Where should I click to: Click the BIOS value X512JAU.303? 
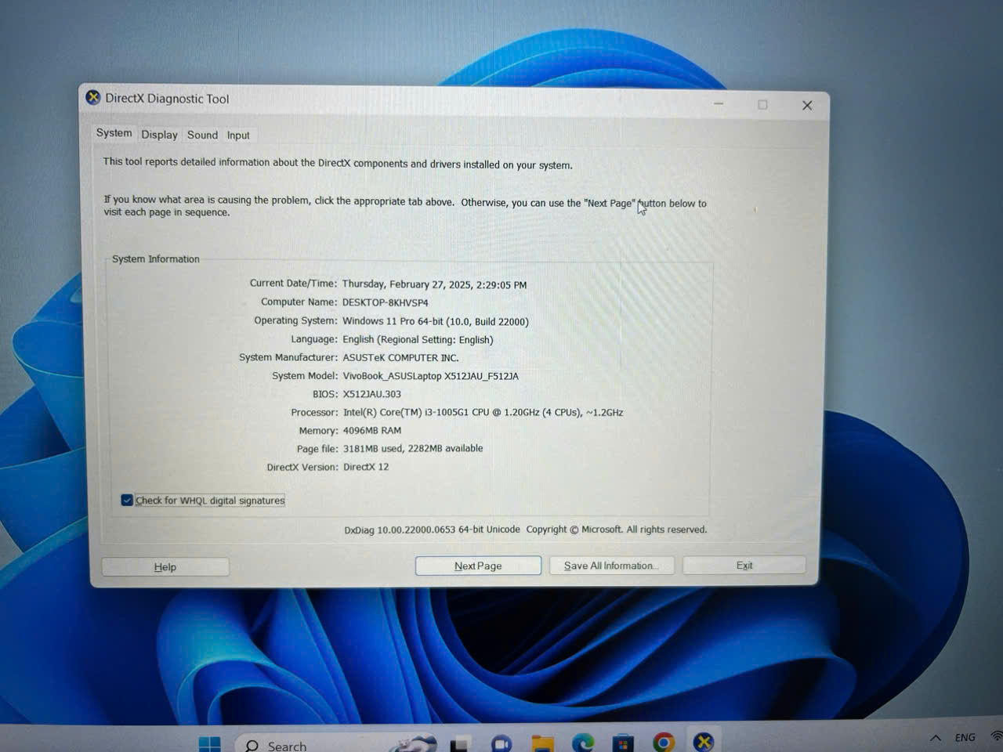coord(372,394)
